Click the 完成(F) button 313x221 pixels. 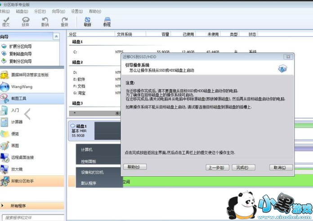pyautogui.click(x=244, y=167)
